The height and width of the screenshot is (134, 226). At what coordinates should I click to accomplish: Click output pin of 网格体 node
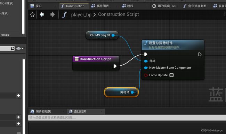(132, 92)
